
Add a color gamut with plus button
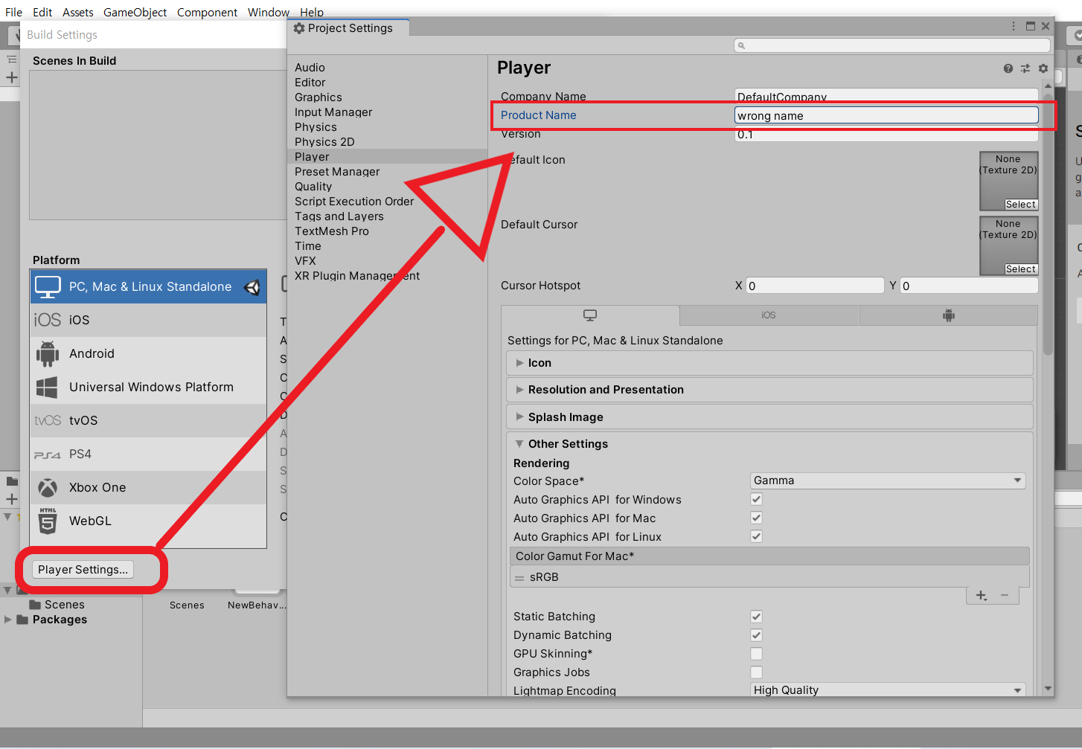coord(982,595)
